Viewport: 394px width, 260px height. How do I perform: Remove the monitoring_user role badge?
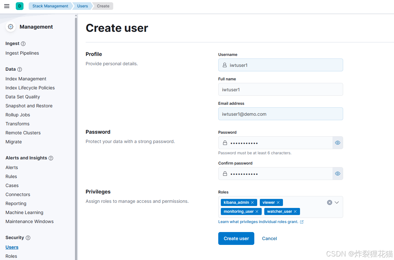pos(257,211)
